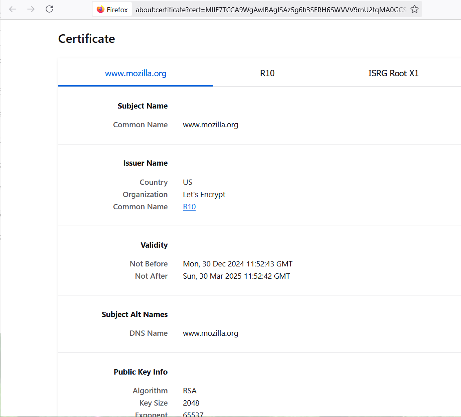
Task: Click the Certificate page heading
Action: 86,38
